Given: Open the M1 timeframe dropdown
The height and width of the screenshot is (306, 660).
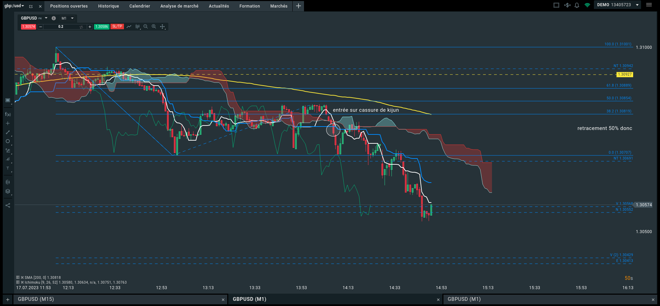Looking at the screenshot, I should [x=68, y=18].
